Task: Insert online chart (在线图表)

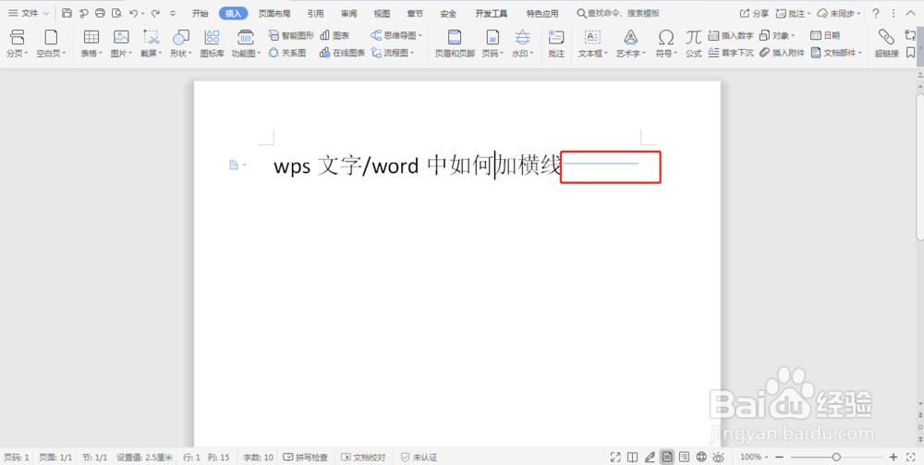Action: (x=342, y=53)
